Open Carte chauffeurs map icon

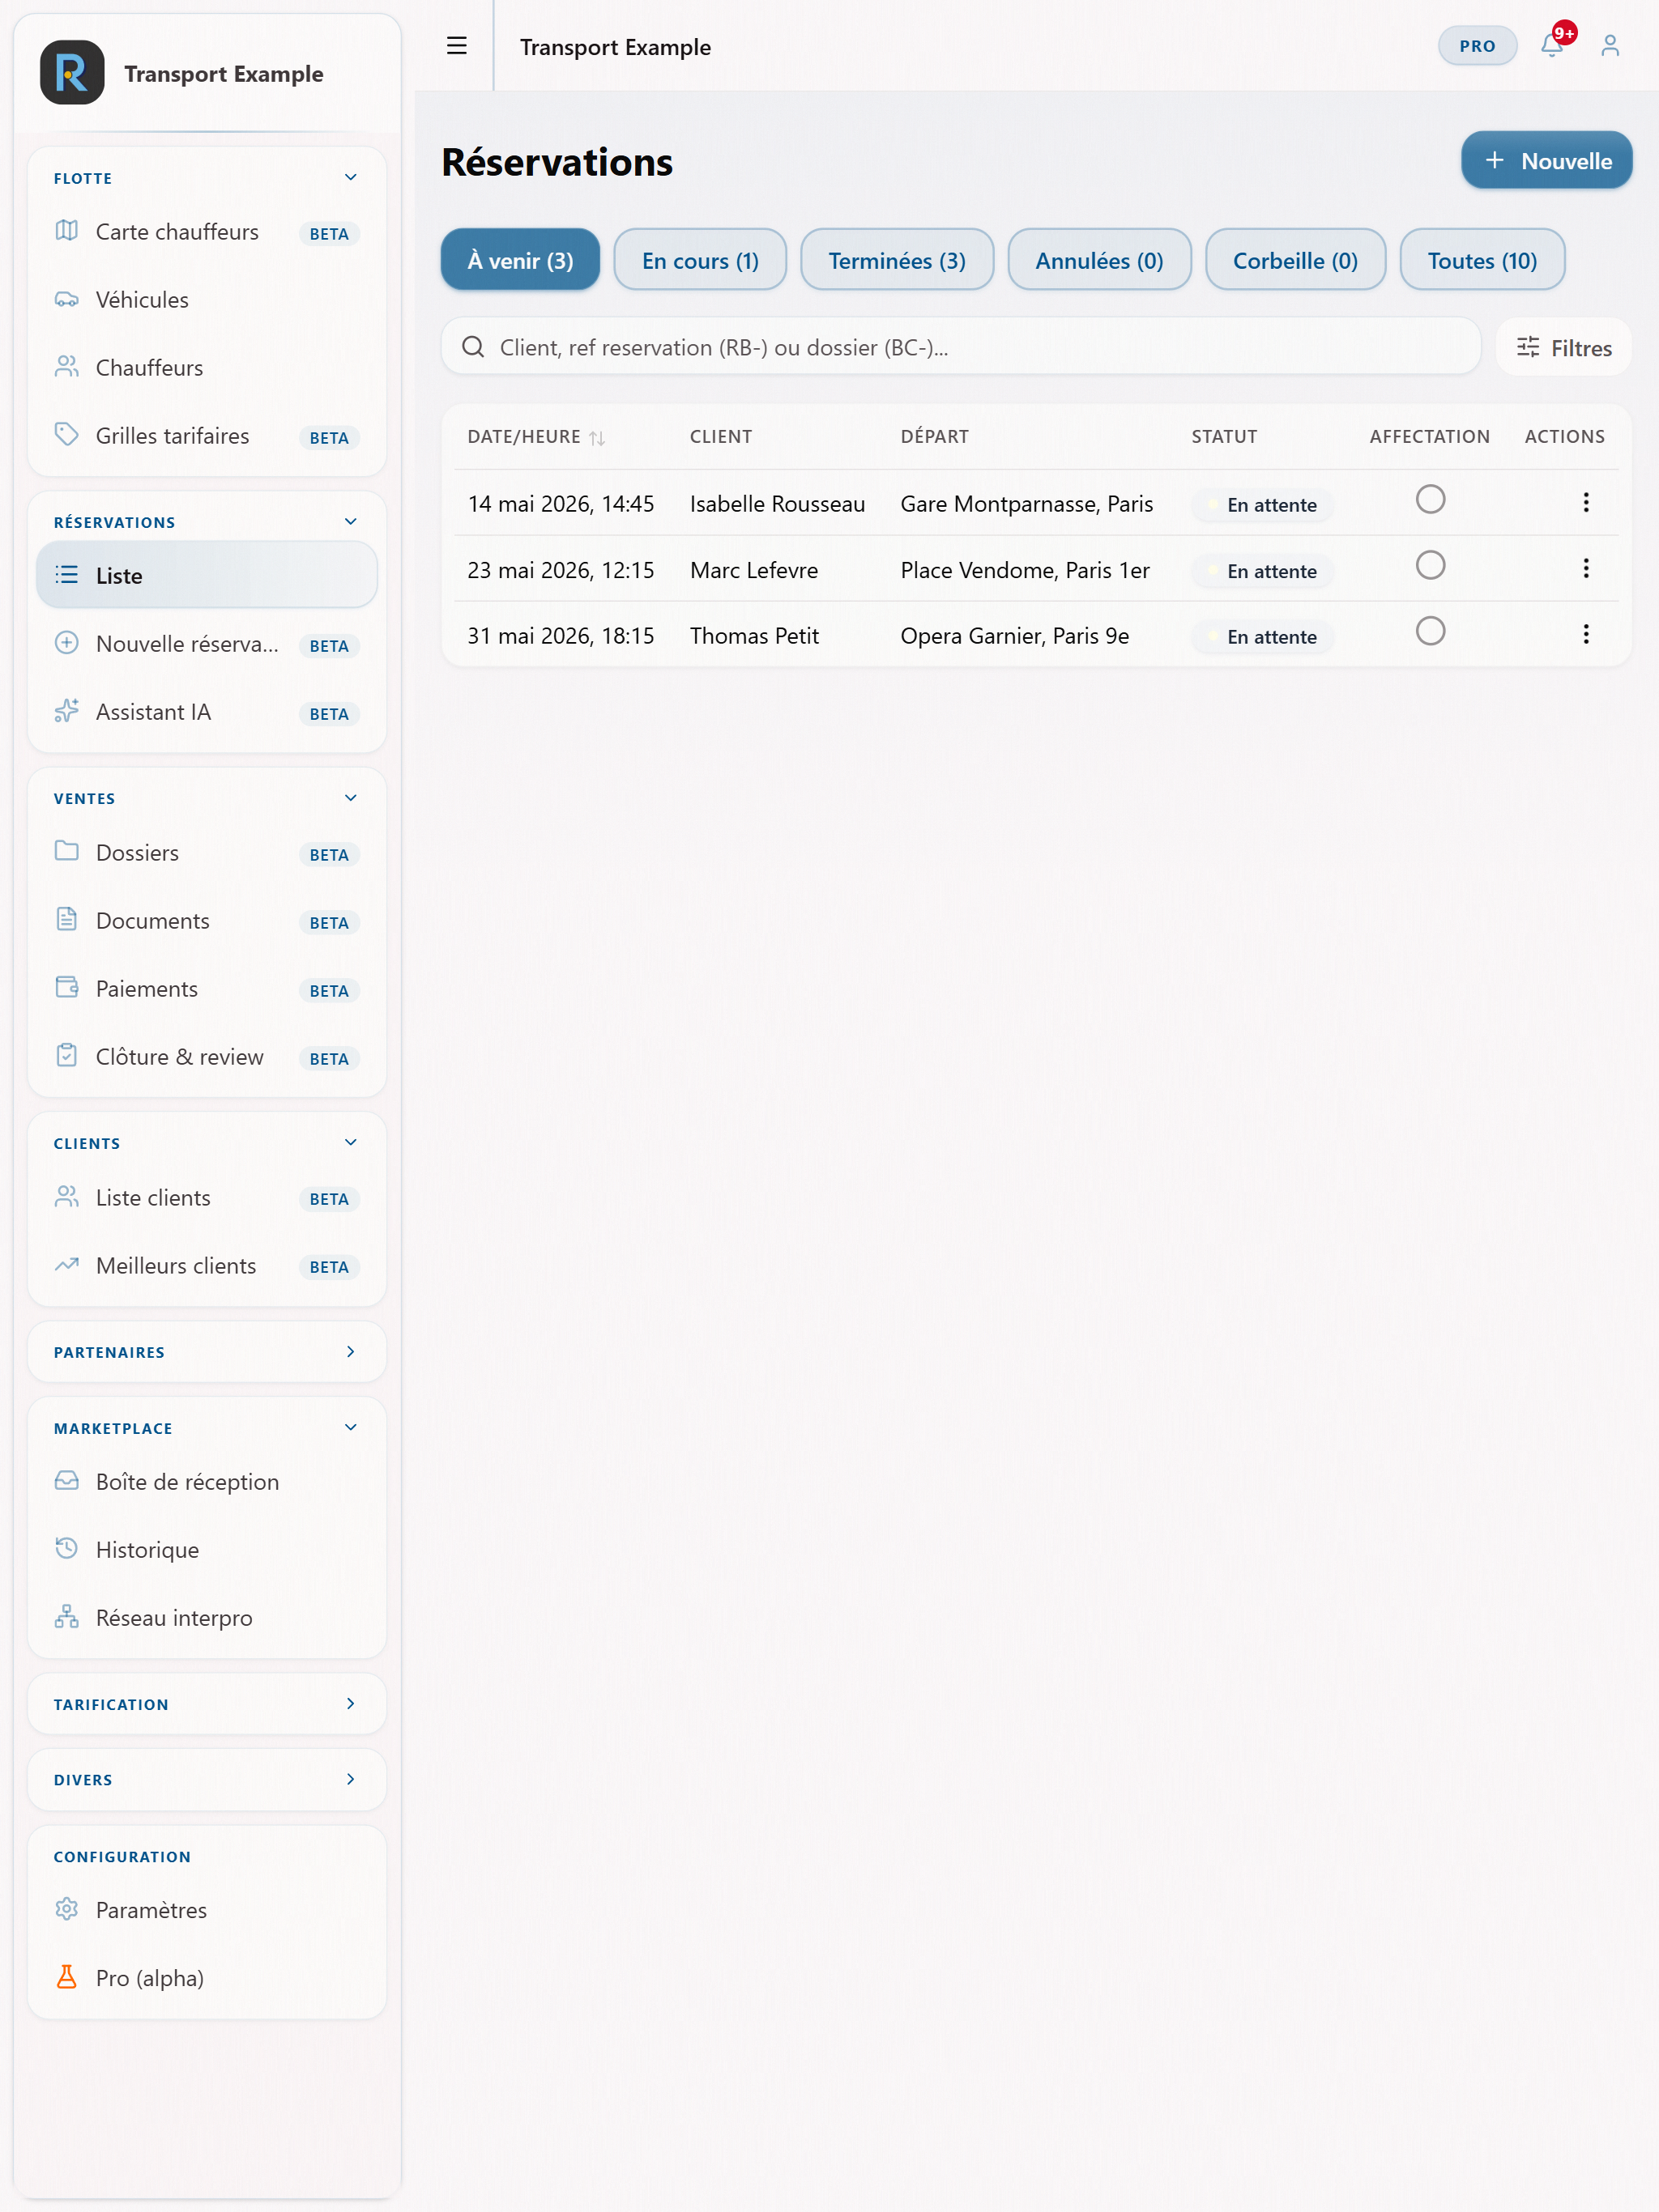coord(66,231)
